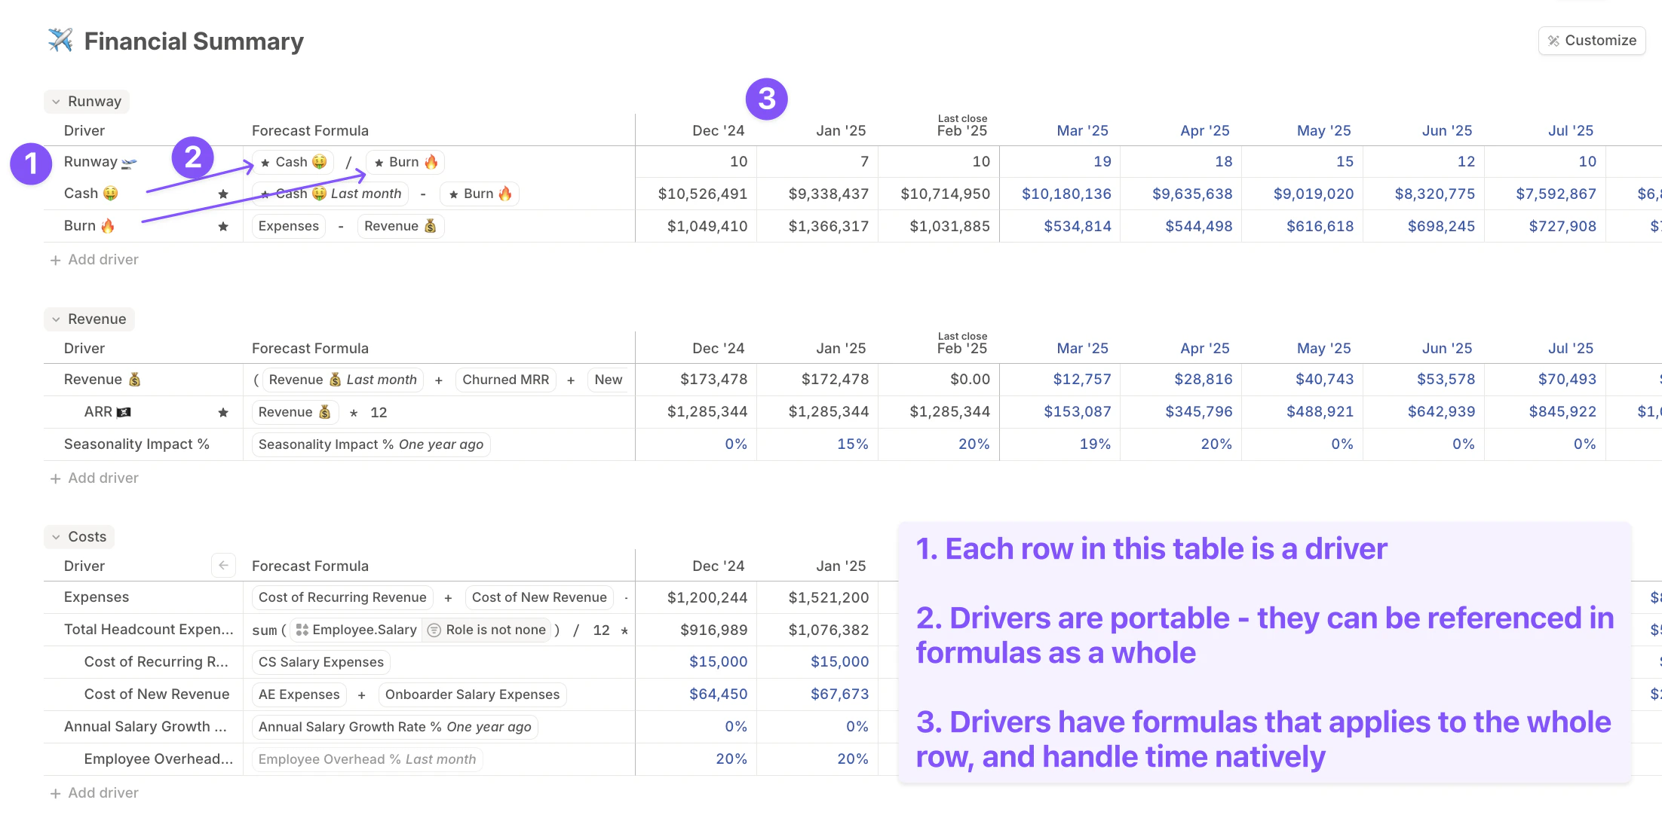1662x815 pixels.
Task: Click the Employee Overhead % formula field
Action: click(367, 759)
